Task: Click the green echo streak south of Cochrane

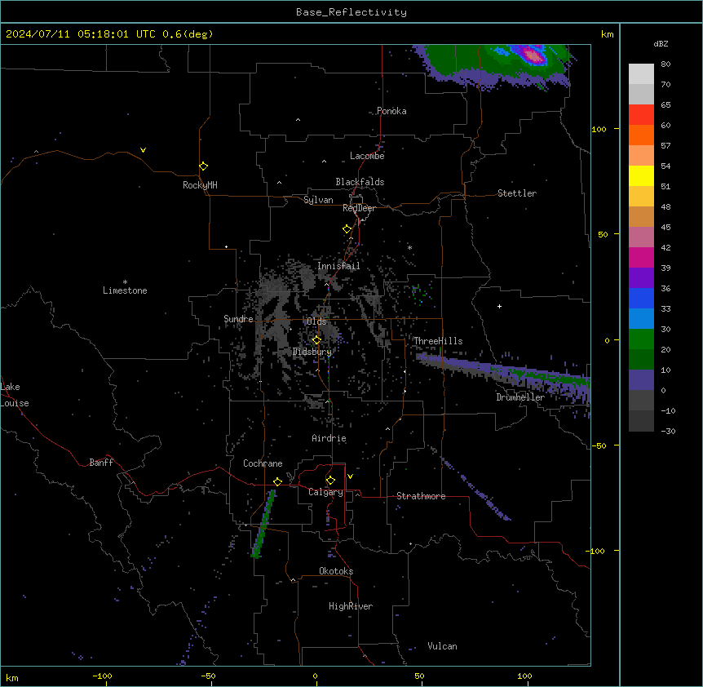Action: click(x=263, y=523)
